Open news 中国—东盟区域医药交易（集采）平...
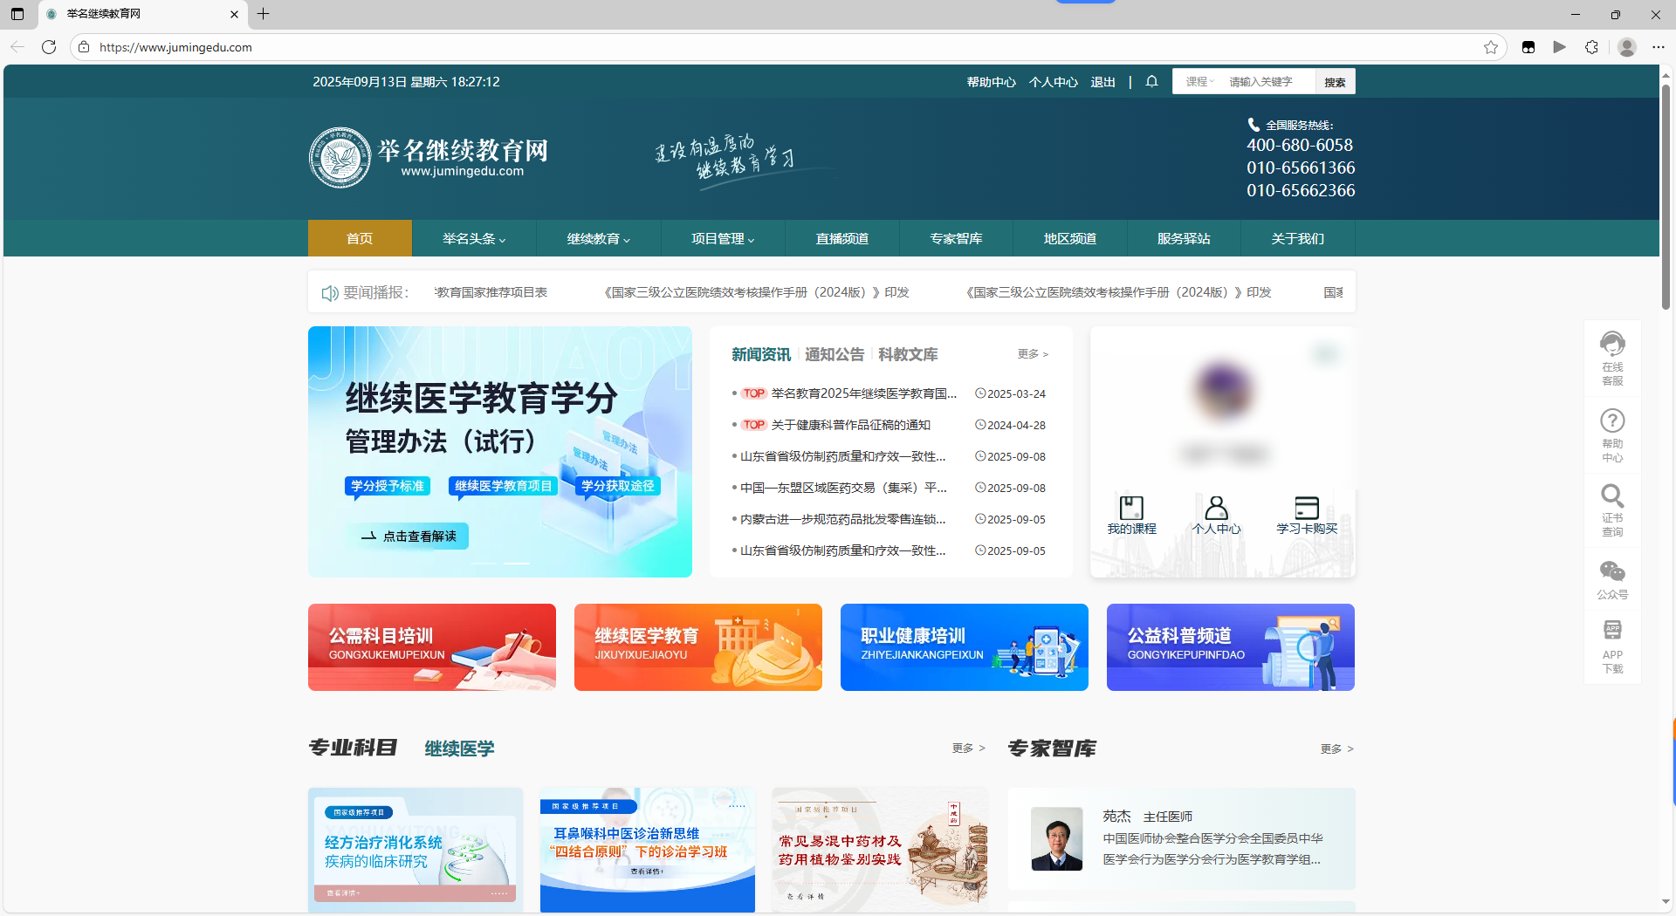 click(x=843, y=488)
